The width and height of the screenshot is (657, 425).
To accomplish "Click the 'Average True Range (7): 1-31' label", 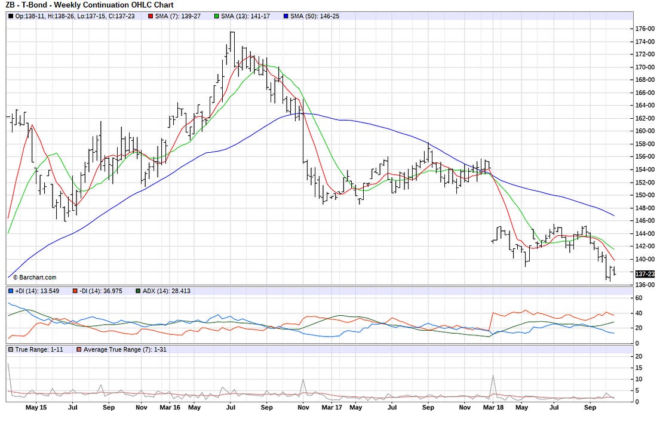I will tap(125, 350).
